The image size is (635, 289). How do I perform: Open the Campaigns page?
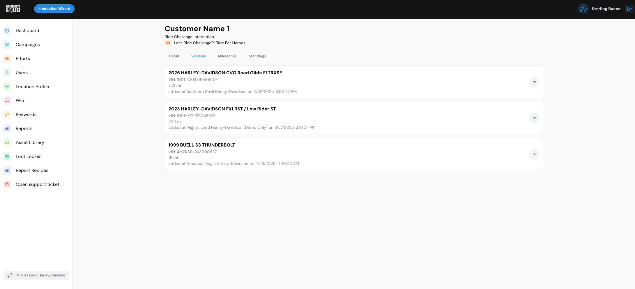pyautogui.click(x=28, y=45)
